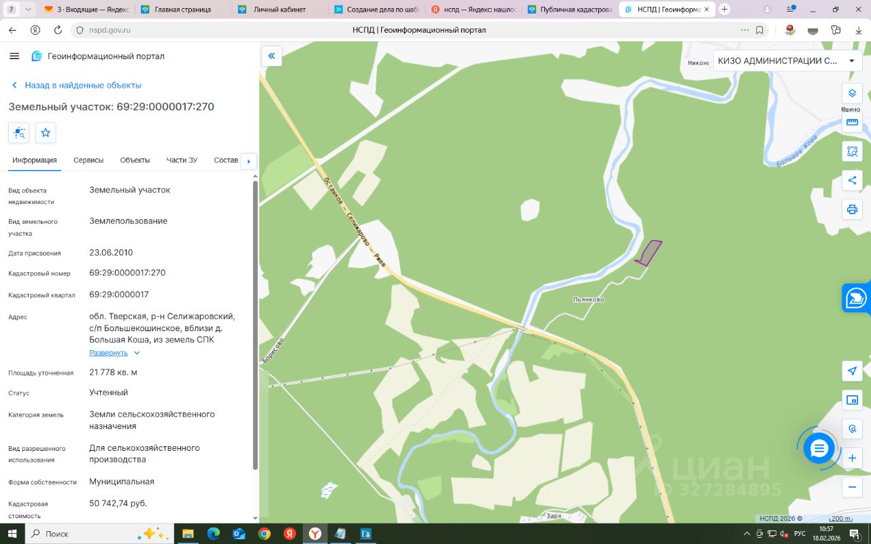Open the Windows notification center
Screen dimensions: 871x544
click(855, 534)
